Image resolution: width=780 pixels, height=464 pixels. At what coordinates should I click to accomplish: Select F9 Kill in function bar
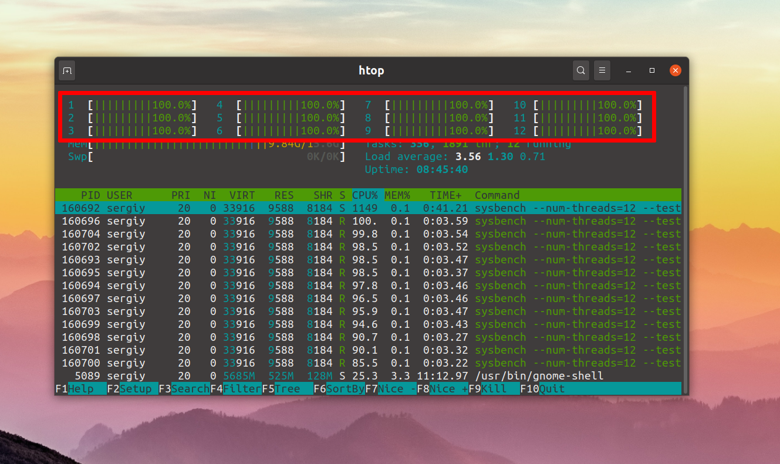(x=494, y=389)
